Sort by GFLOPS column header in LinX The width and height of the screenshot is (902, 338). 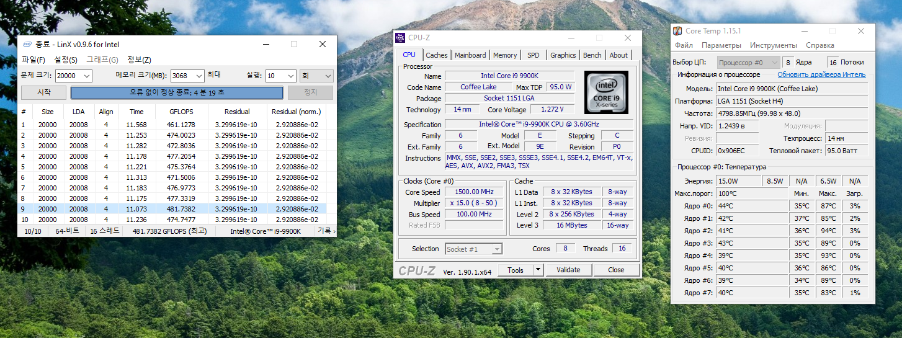(182, 112)
